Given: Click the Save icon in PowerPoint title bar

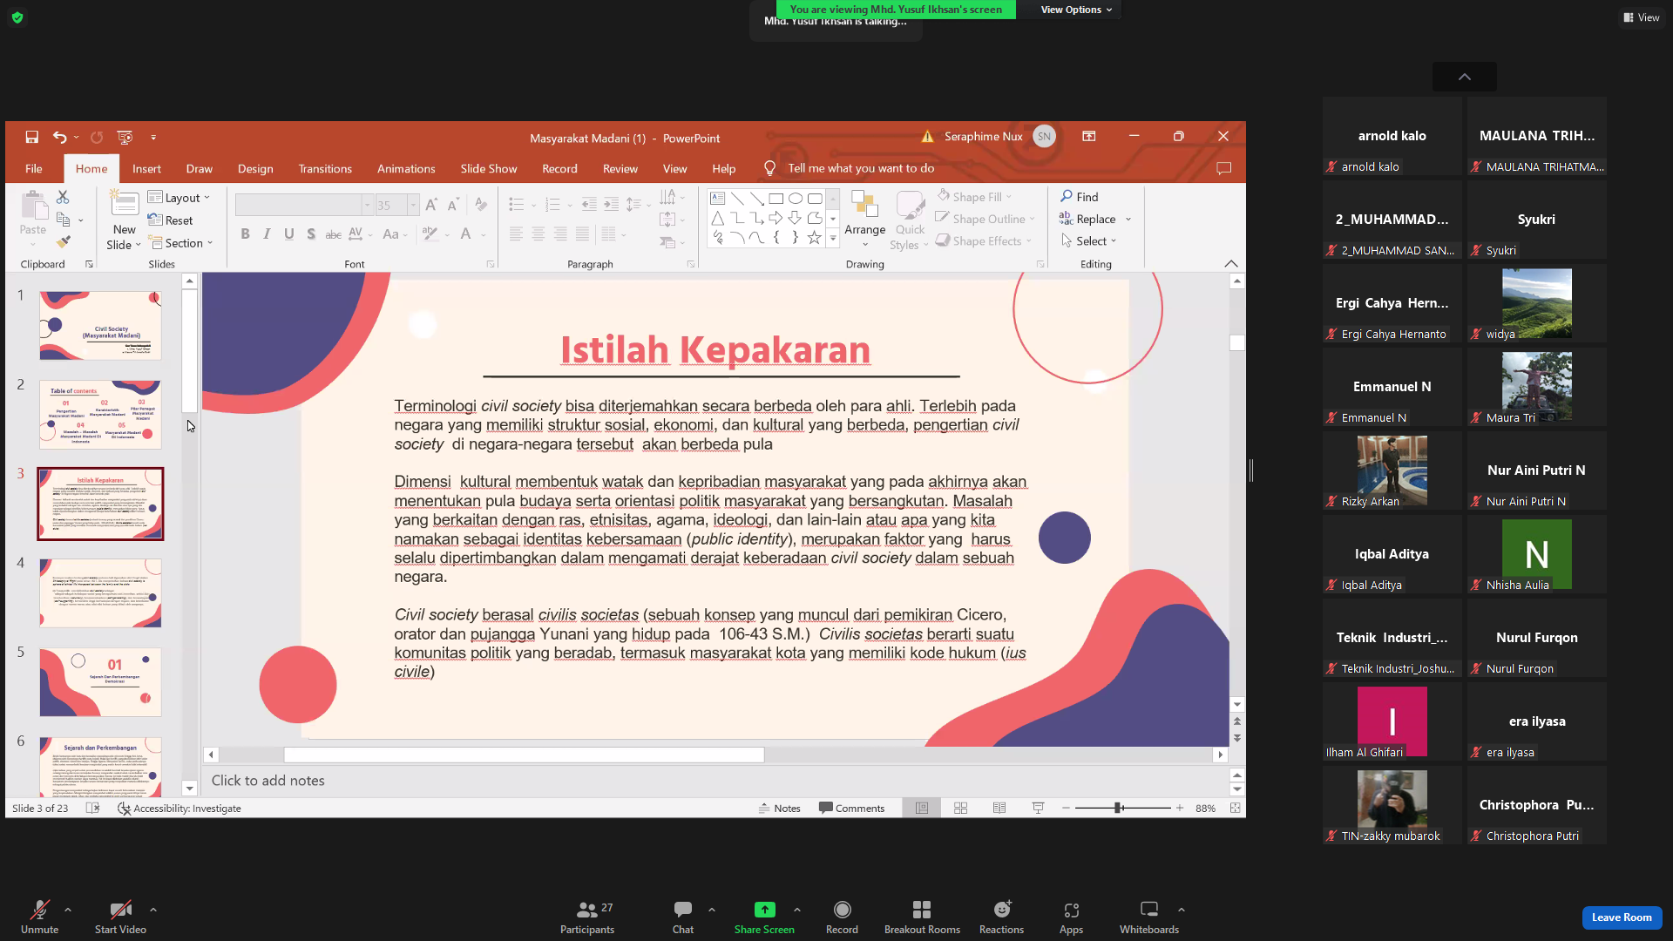Looking at the screenshot, I should click(x=31, y=137).
